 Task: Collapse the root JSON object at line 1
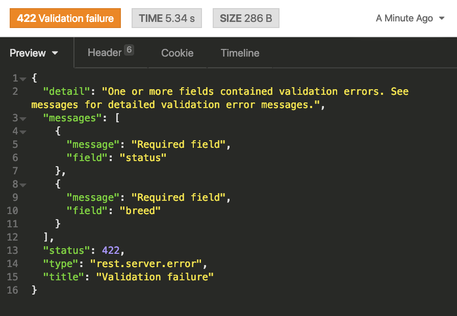23,78
